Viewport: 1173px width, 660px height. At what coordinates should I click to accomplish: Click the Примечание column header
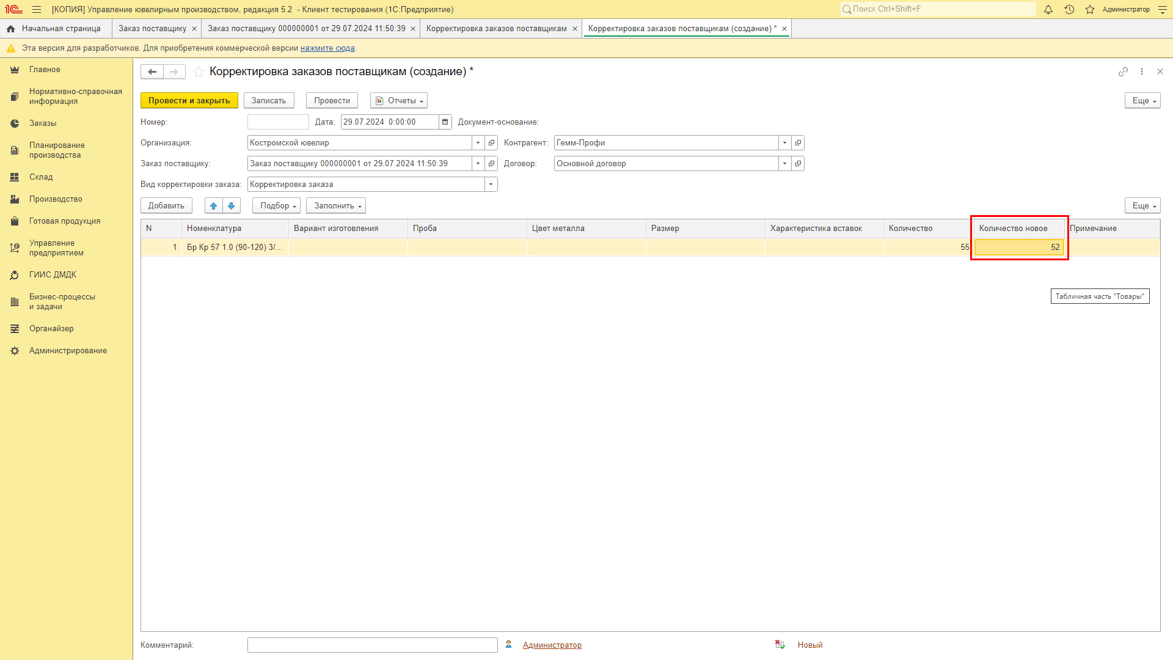point(1112,228)
